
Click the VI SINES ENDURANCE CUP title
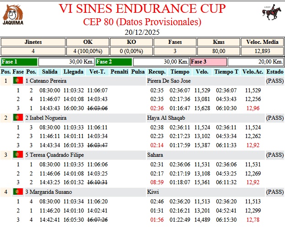142,9
